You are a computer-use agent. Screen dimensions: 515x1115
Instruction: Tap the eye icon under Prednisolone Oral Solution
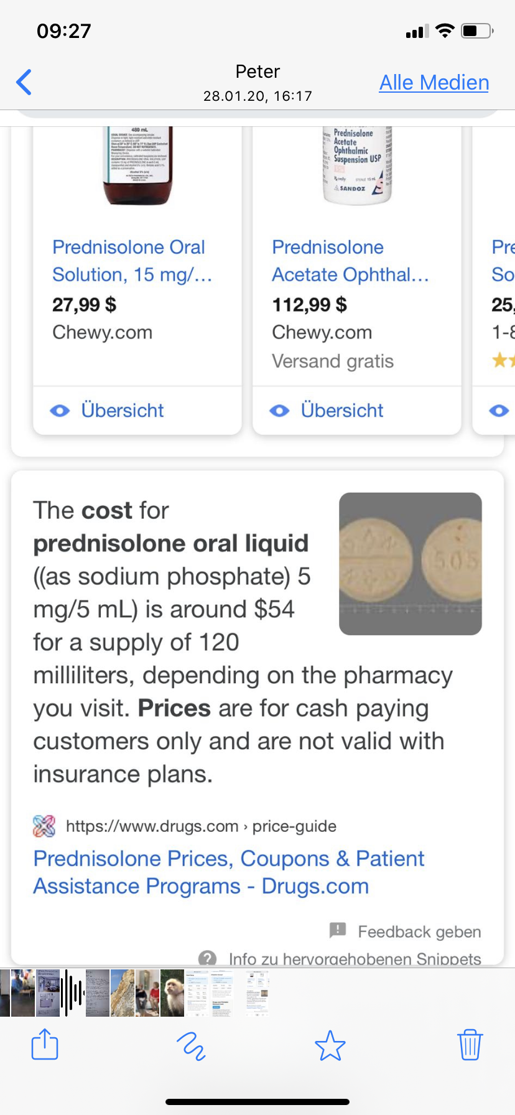60,411
